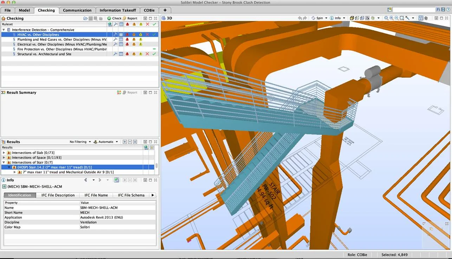Viewport: 452px width, 259px height.
Task: Click the Info panel back arrow
Action: click(x=86, y=180)
